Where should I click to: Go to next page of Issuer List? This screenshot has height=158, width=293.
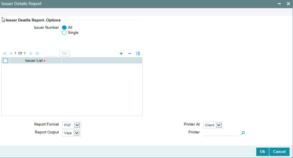coord(31,54)
